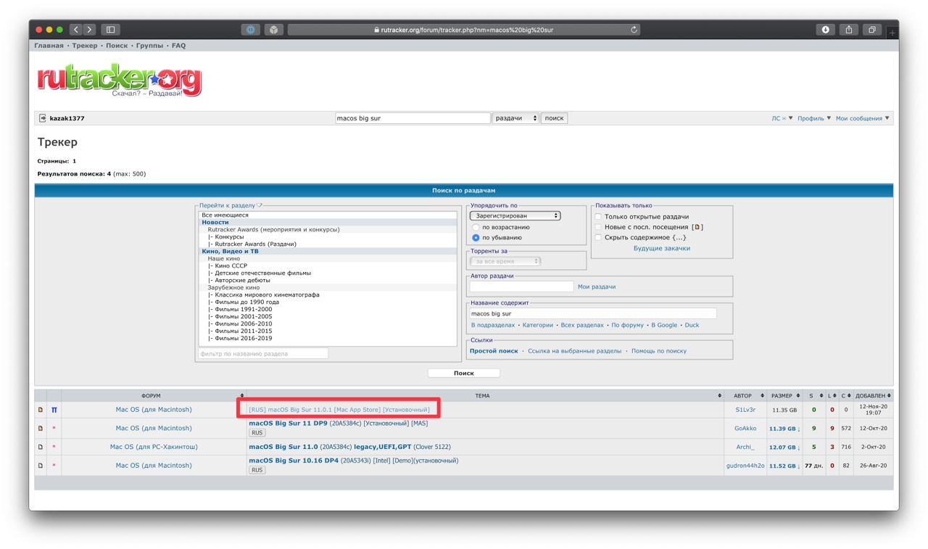Open a new tab with plus button
Image resolution: width=928 pixels, height=549 pixels.
(892, 32)
